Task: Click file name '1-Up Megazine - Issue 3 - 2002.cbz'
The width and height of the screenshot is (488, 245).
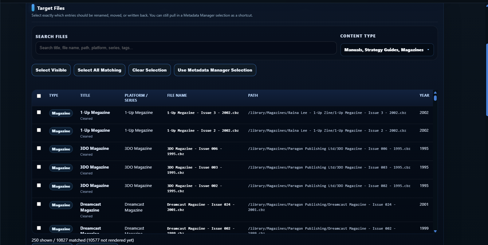Action: click(x=203, y=113)
